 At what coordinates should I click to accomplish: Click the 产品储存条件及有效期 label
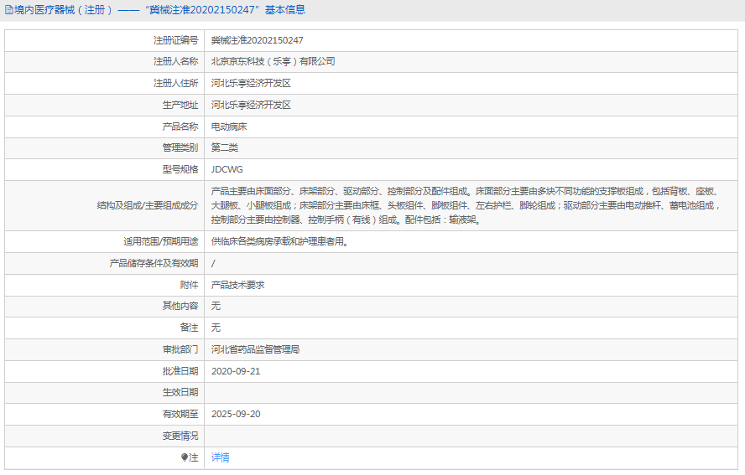point(154,263)
